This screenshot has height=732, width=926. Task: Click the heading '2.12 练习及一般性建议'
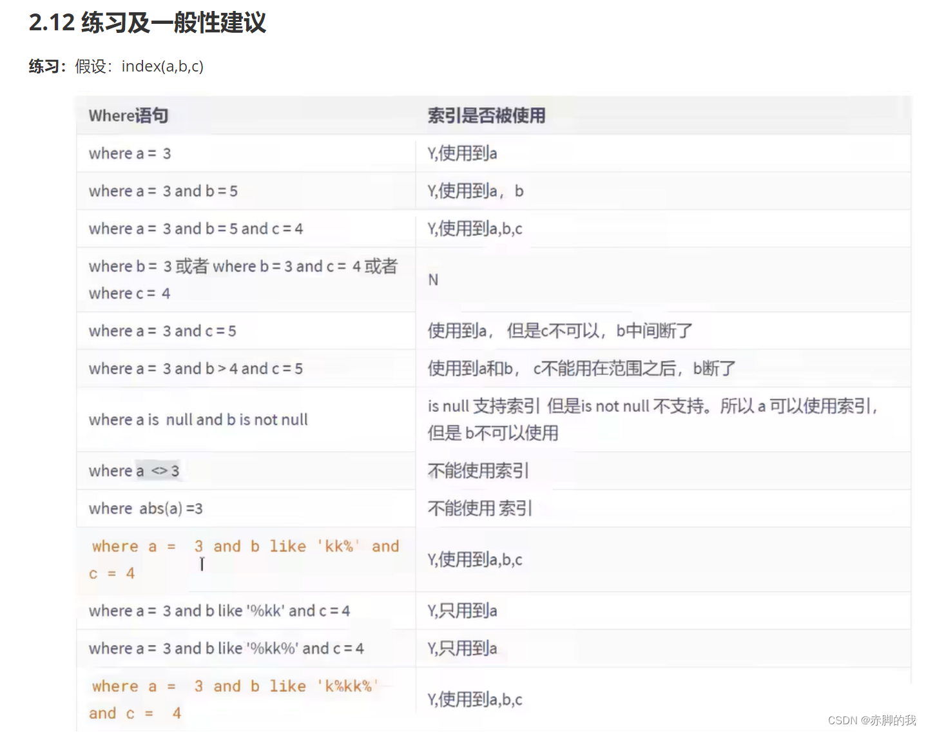coord(148,23)
